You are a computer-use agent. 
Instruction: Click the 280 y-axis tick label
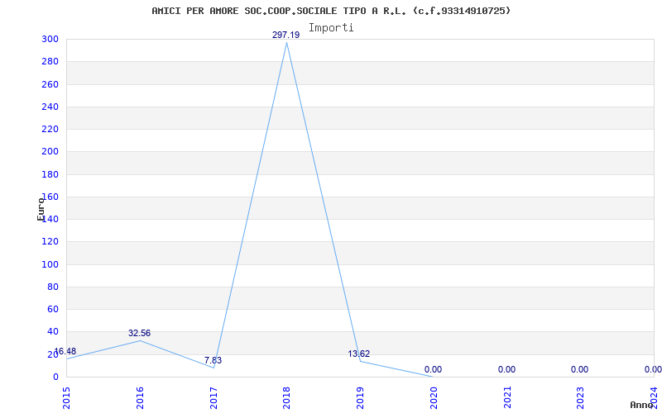pyautogui.click(x=50, y=62)
